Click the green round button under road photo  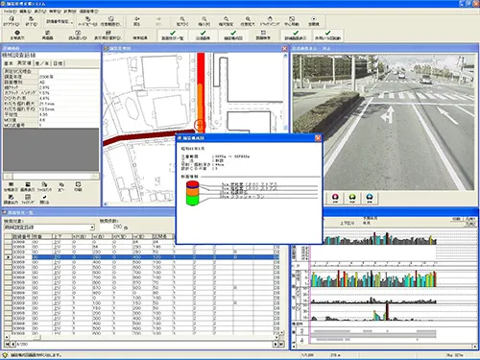tap(352, 198)
